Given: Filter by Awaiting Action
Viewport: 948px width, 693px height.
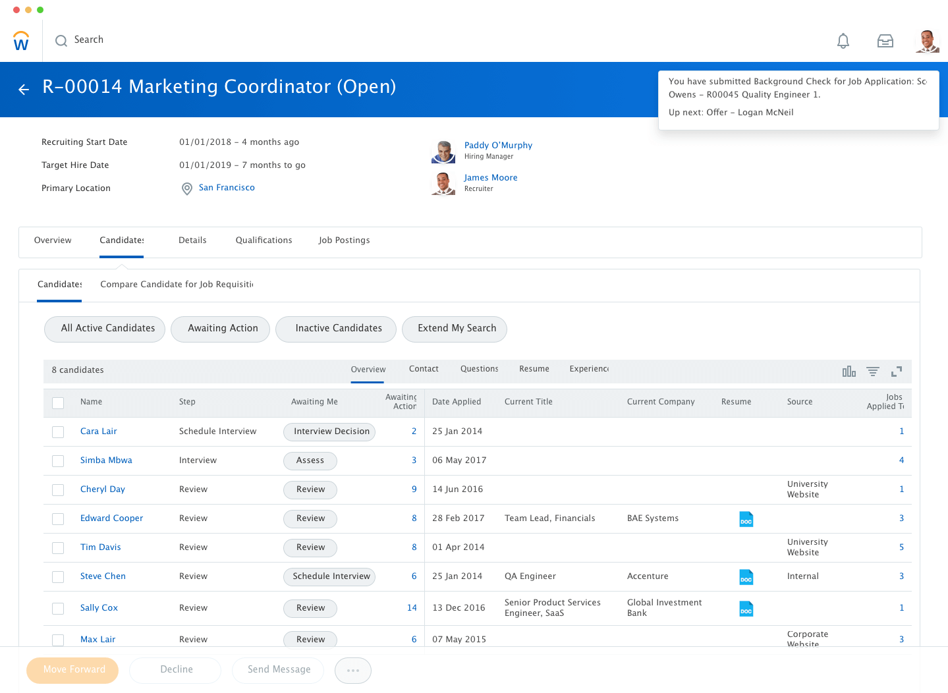Looking at the screenshot, I should pos(221,329).
